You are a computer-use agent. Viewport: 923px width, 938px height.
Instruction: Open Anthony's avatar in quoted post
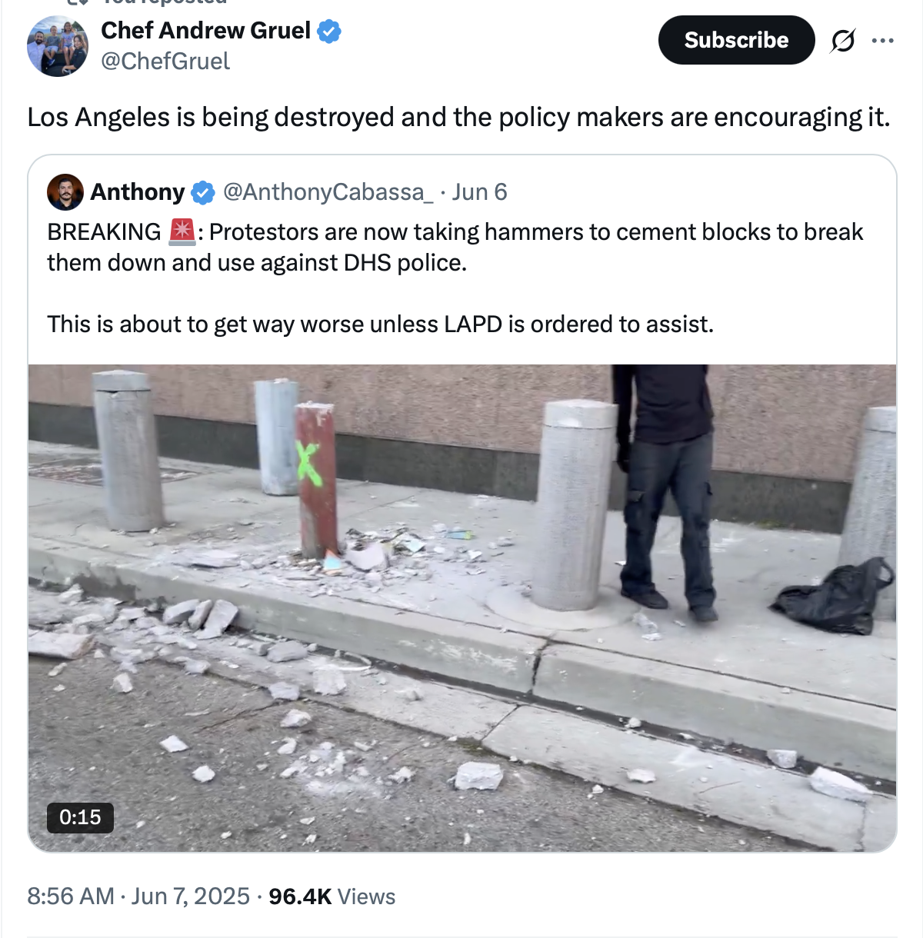point(65,191)
